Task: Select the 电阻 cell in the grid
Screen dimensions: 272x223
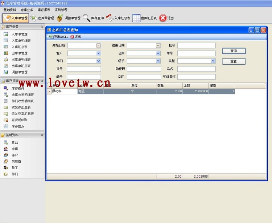Action: [91, 91]
